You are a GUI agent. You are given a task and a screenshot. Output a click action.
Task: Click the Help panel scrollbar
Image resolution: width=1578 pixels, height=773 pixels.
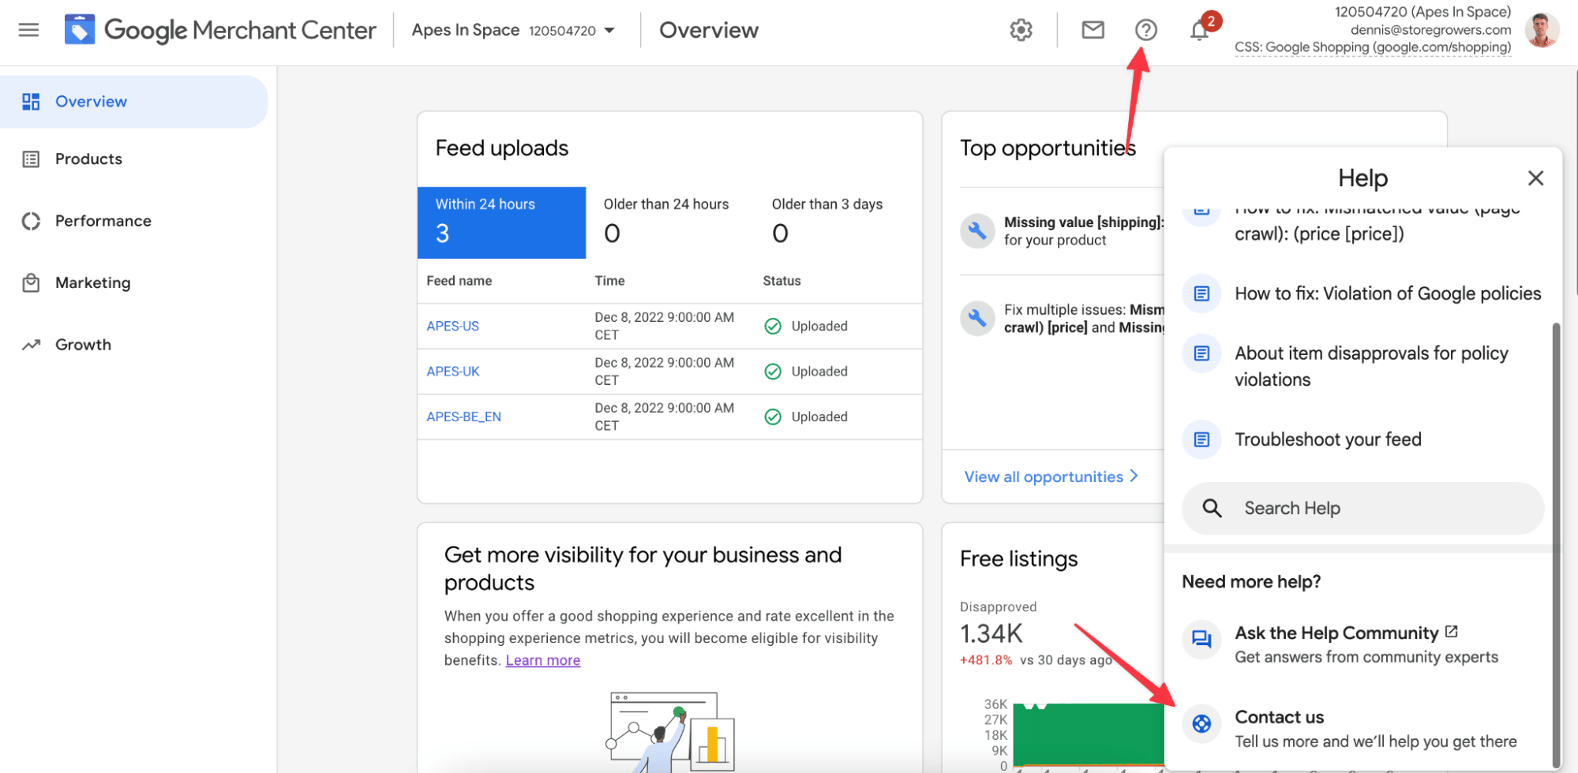click(1557, 544)
